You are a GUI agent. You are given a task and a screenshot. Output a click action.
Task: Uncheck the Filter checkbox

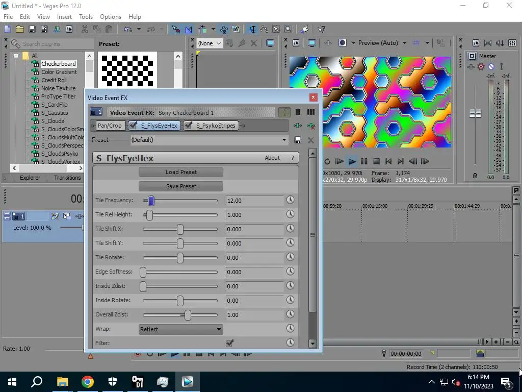pos(229,343)
